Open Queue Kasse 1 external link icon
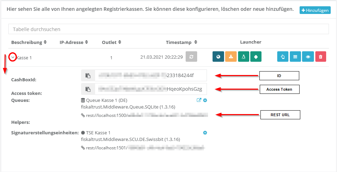 (199, 100)
